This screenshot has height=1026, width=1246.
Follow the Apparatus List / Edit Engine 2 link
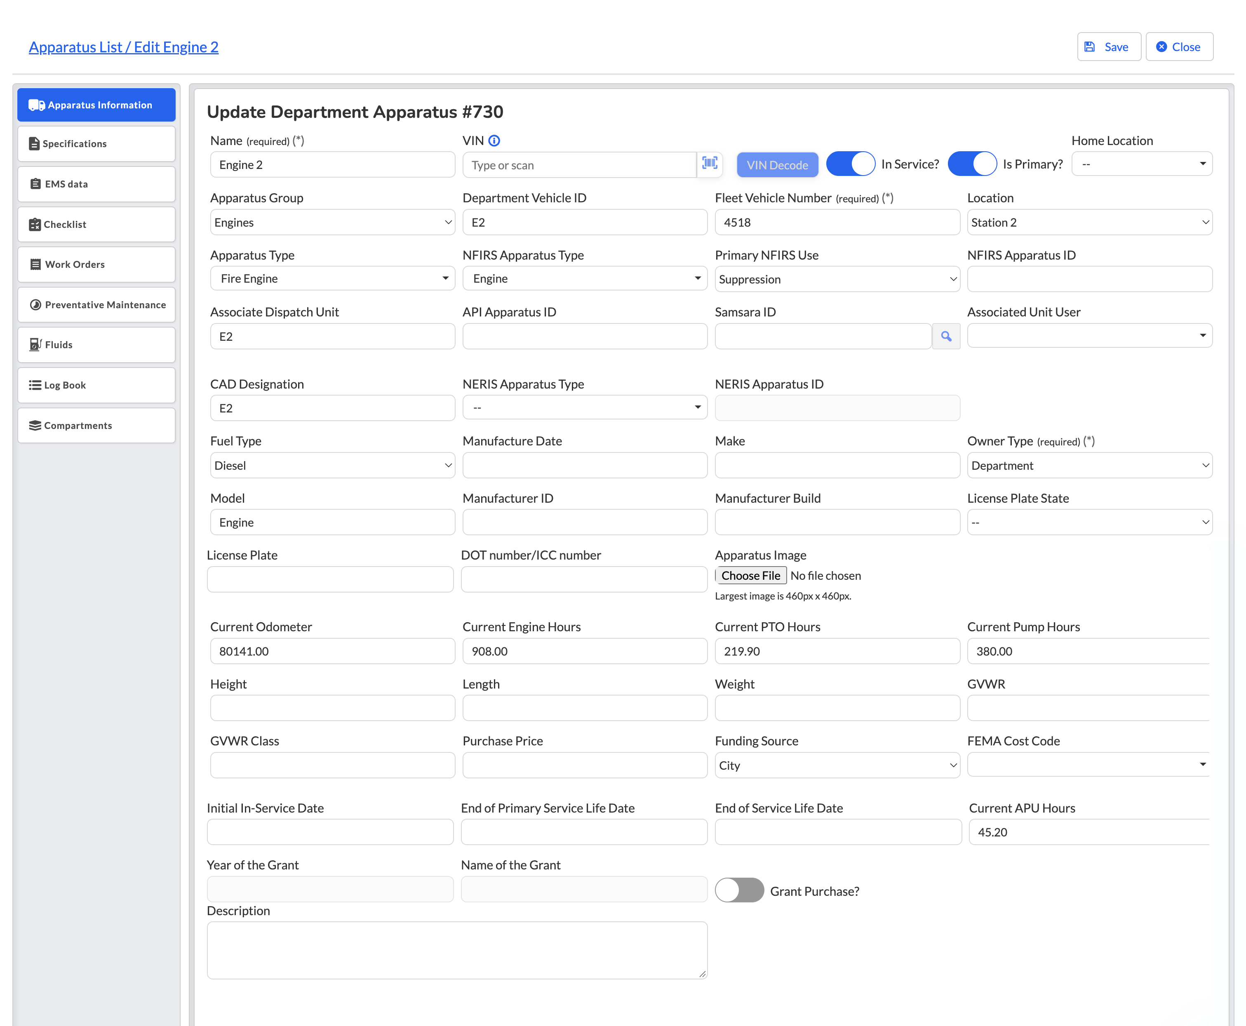(124, 47)
